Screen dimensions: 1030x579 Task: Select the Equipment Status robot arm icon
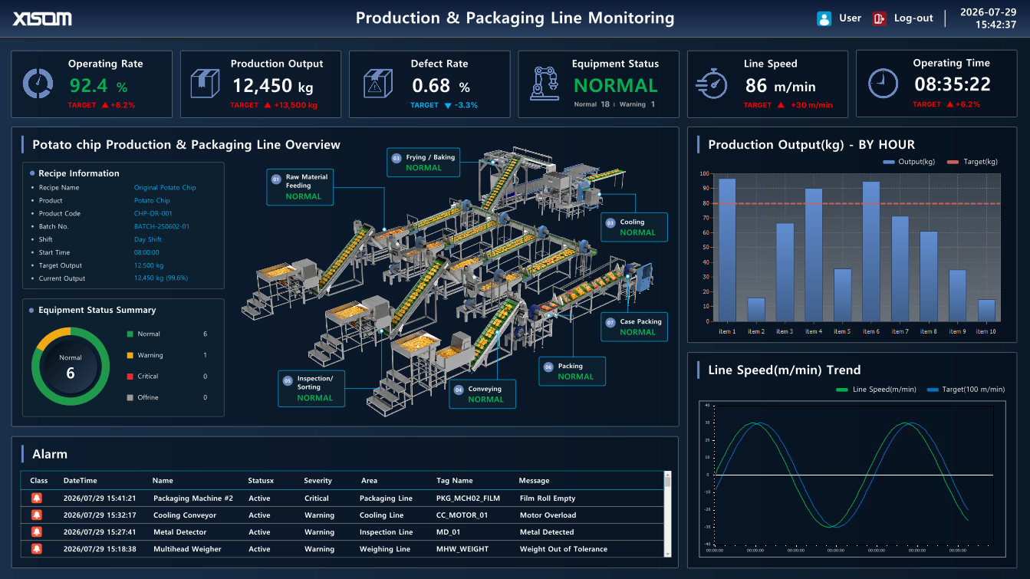545,83
